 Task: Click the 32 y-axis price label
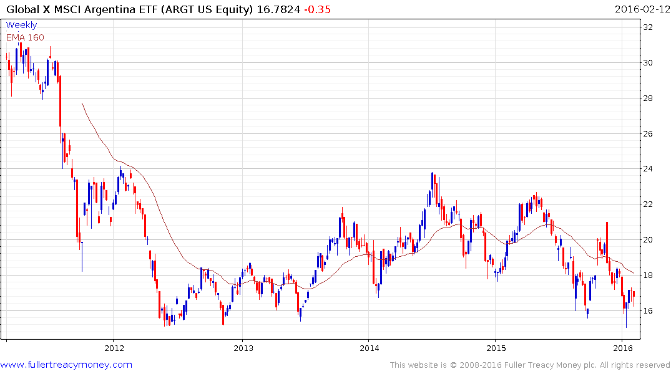coord(648,27)
